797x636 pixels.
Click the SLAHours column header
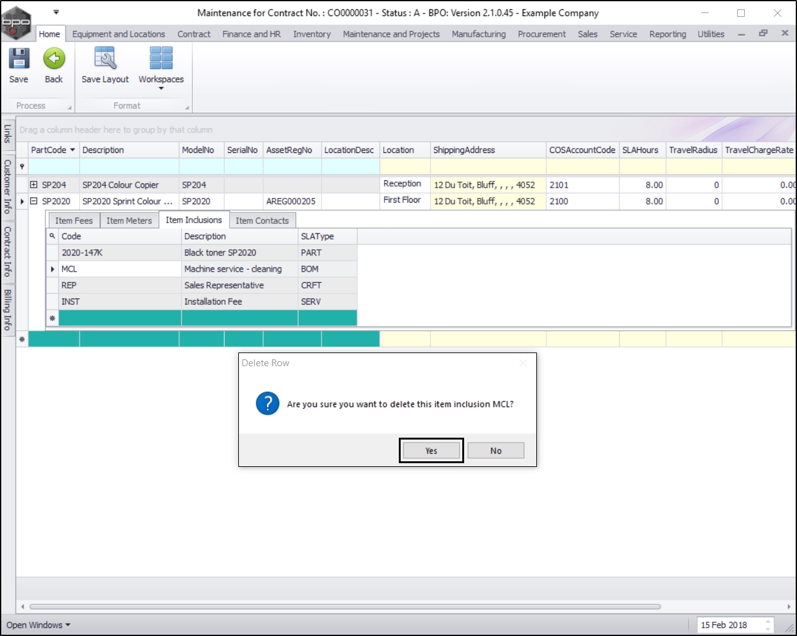pos(643,150)
